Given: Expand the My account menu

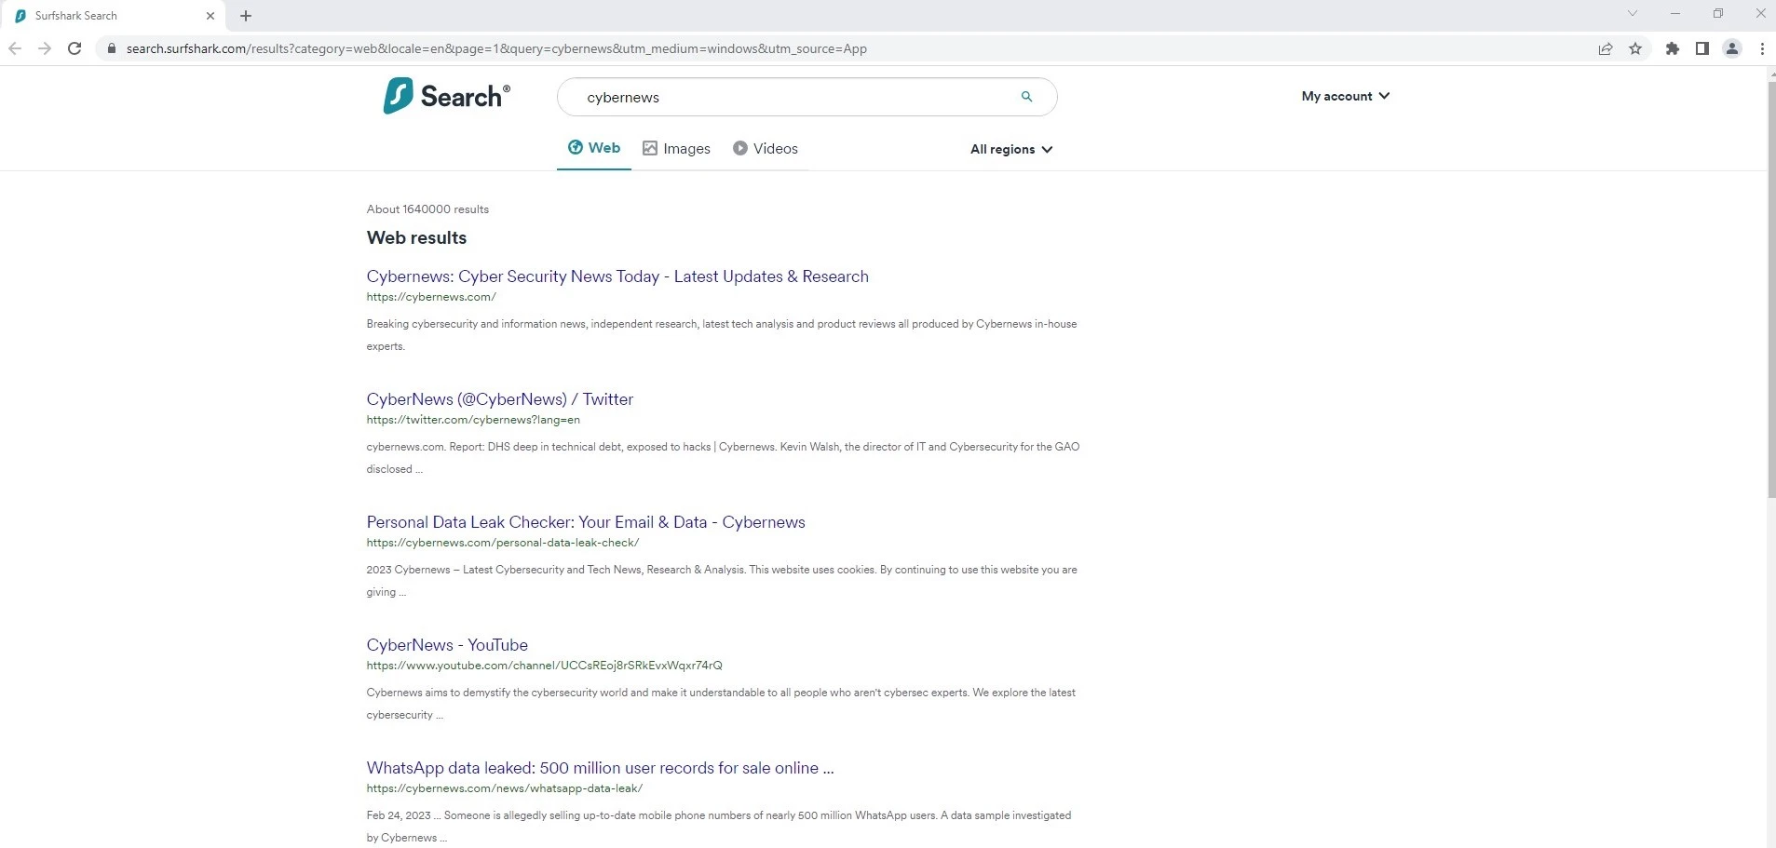Looking at the screenshot, I should point(1344,96).
